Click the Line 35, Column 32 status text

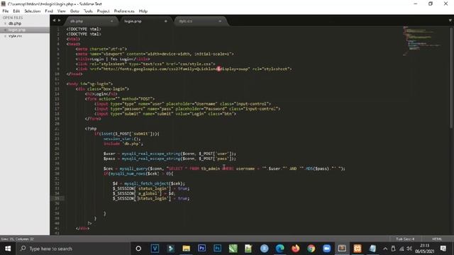pyautogui.click(x=17, y=239)
